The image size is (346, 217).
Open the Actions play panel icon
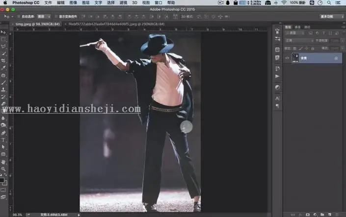(x=277, y=76)
